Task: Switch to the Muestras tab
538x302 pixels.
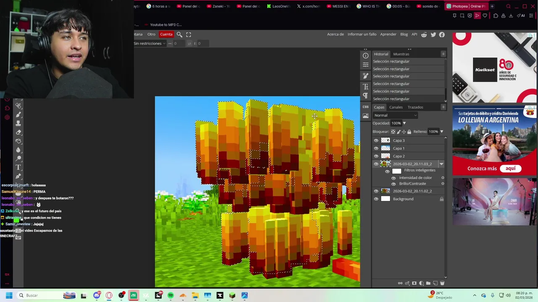Action: pos(401,54)
